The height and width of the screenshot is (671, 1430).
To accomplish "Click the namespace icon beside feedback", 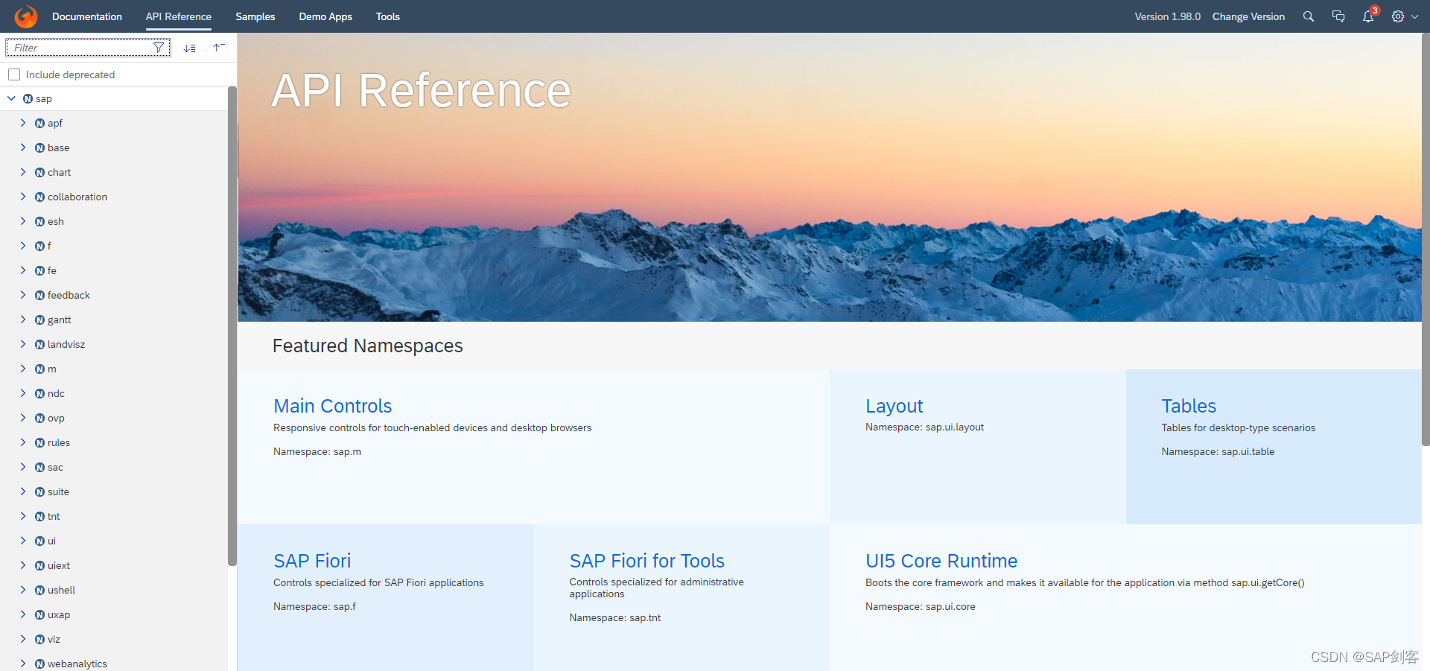I will click(40, 296).
